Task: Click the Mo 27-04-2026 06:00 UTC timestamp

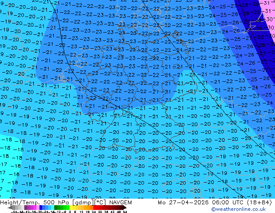Action: click(x=202, y=203)
